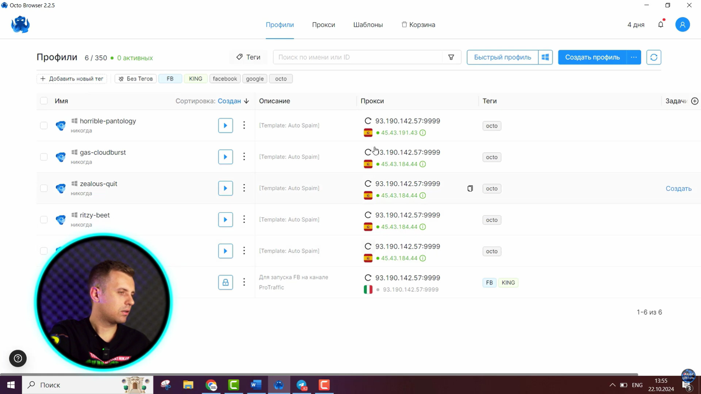Open the user account avatar menu
Screen dimensions: 701x394
pos(682,24)
